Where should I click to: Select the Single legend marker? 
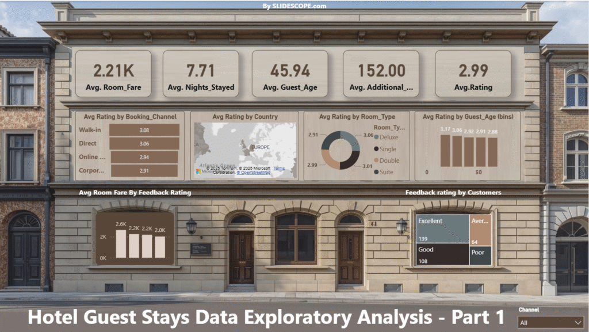[x=376, y=149]
